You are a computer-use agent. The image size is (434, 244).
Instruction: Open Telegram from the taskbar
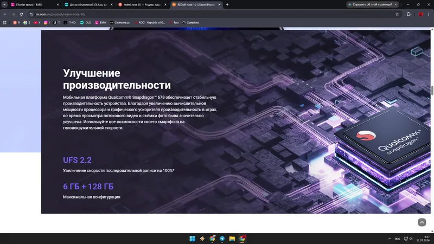[x=222, y=239]
